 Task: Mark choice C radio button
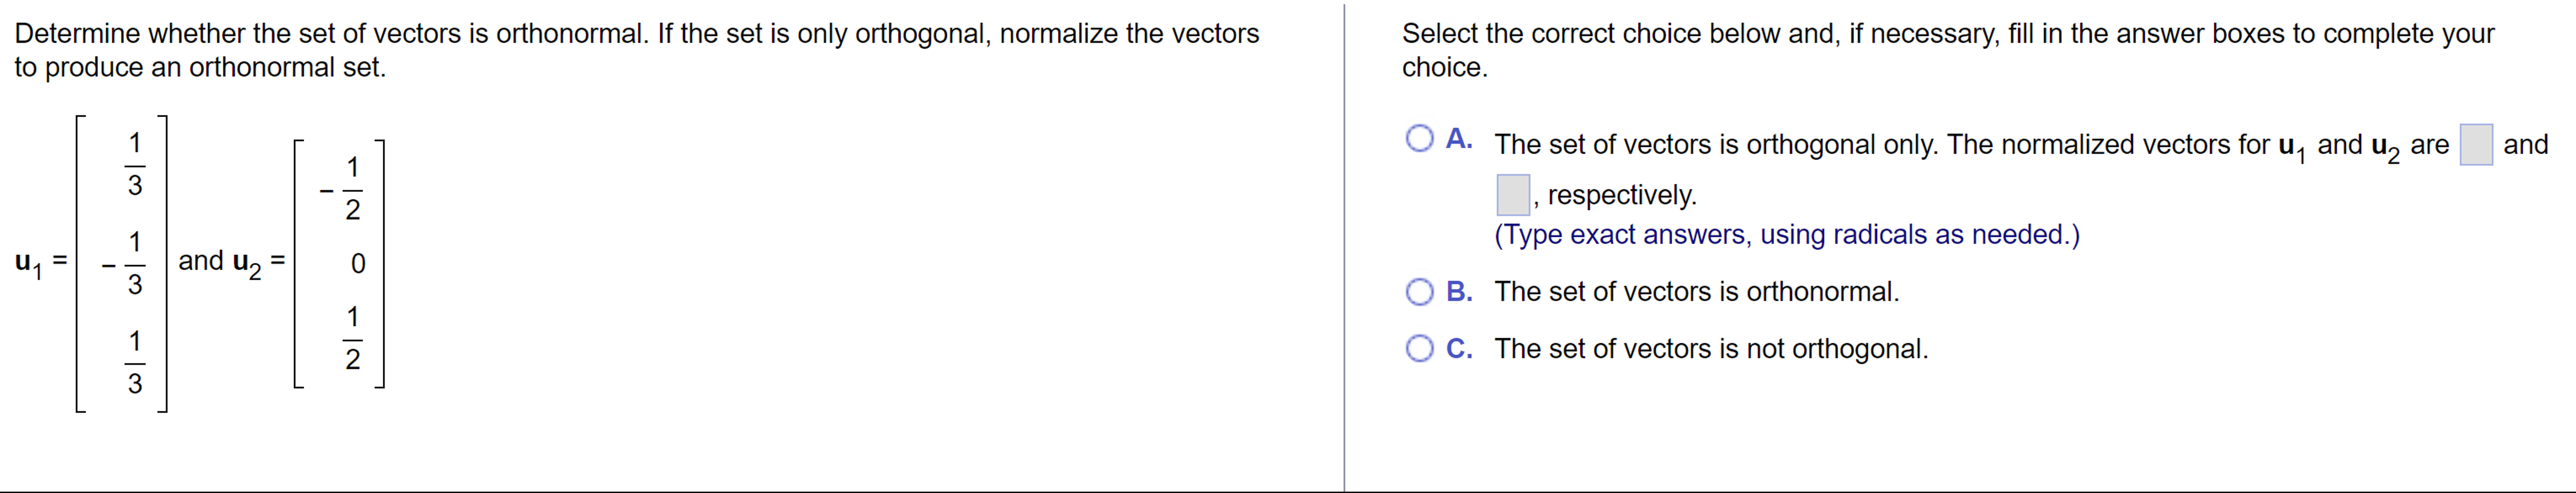pyautogui.click(x=1419, y=349)
